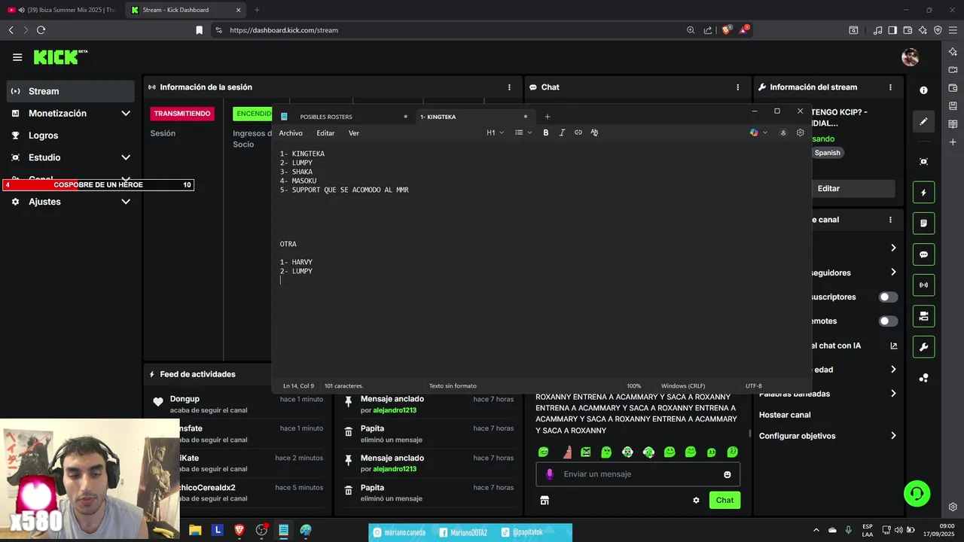964x542 pixels.
Task: Open options menu of Información de la sesión
Action: [509, 87]
